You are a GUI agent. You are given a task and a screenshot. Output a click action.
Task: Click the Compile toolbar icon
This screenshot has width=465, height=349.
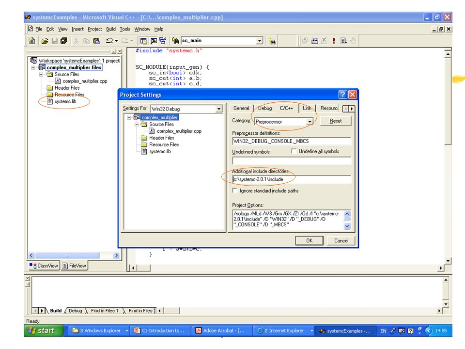[305, 41]
